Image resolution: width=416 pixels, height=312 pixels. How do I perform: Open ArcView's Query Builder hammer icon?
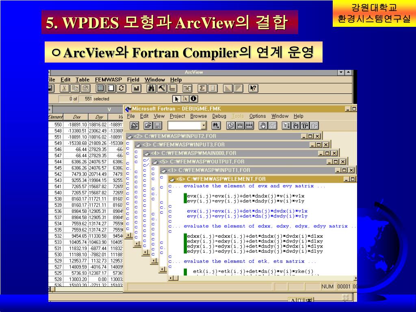(x=162, y=88)
